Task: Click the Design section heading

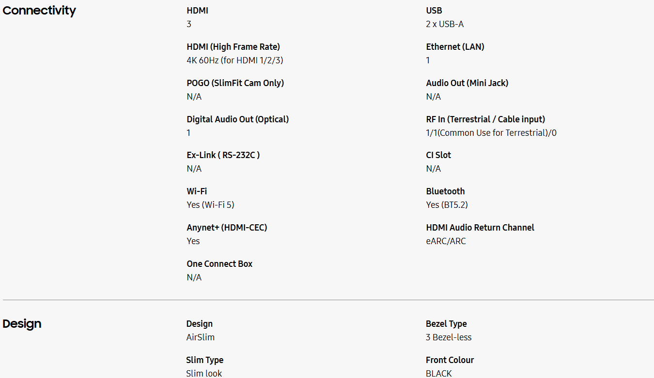Action: click(x=22, y=324)
